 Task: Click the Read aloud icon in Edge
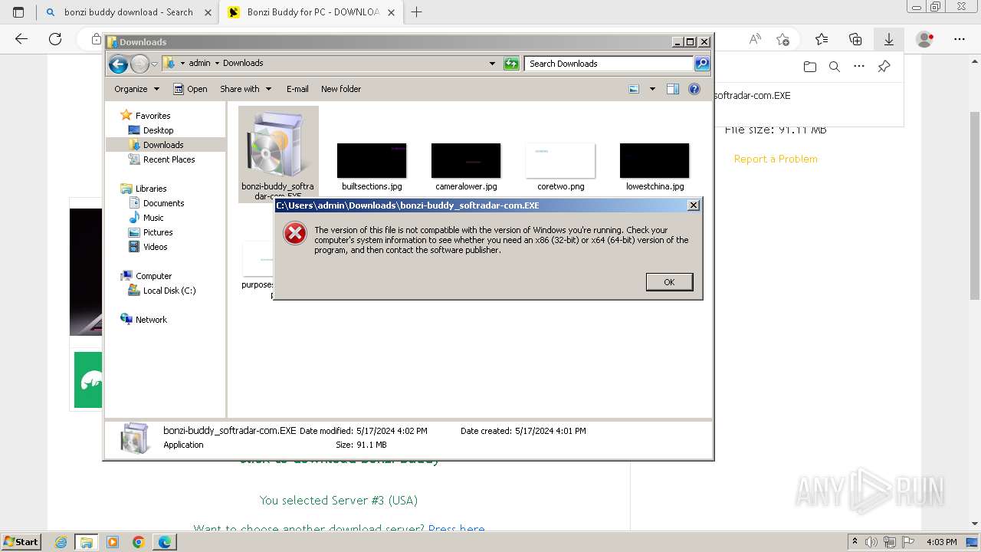755,39
